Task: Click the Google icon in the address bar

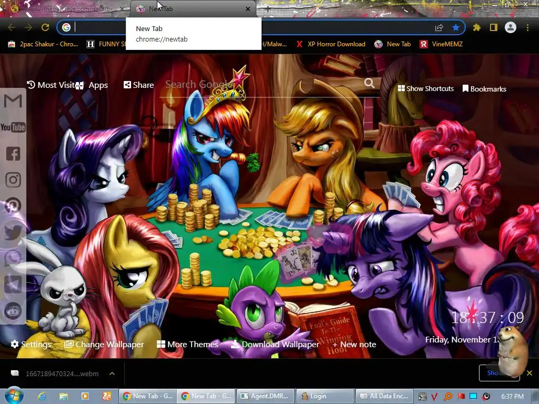Action: click(x=66, y=27)
